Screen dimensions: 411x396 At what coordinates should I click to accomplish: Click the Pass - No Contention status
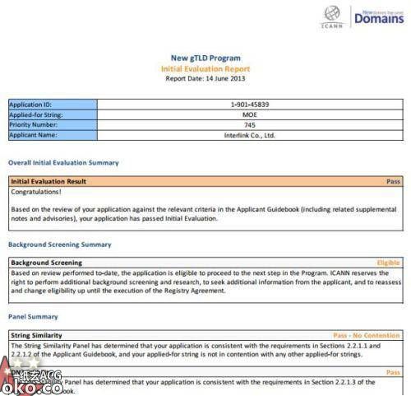point(367,335)
